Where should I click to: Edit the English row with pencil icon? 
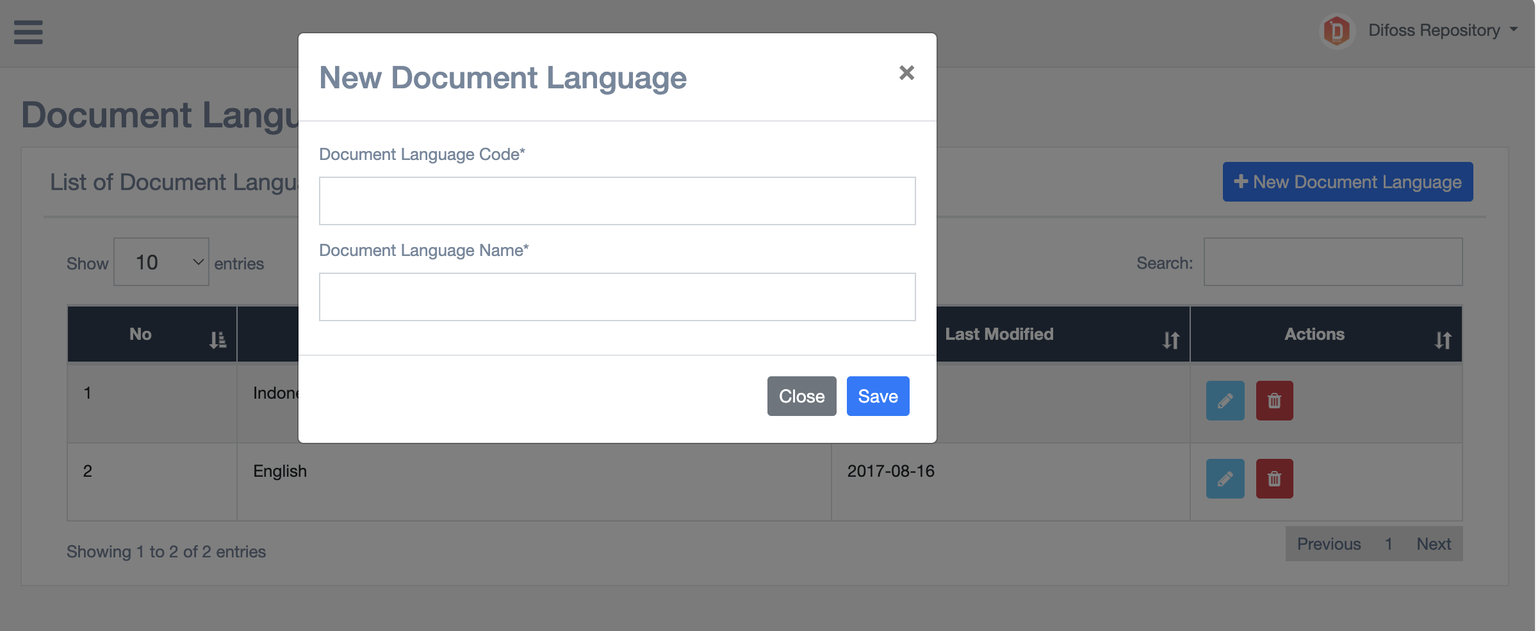pyautogui.click(x=1225, y=479)
